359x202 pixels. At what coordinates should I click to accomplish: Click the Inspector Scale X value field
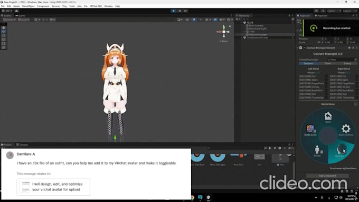[x=329, y=42]
